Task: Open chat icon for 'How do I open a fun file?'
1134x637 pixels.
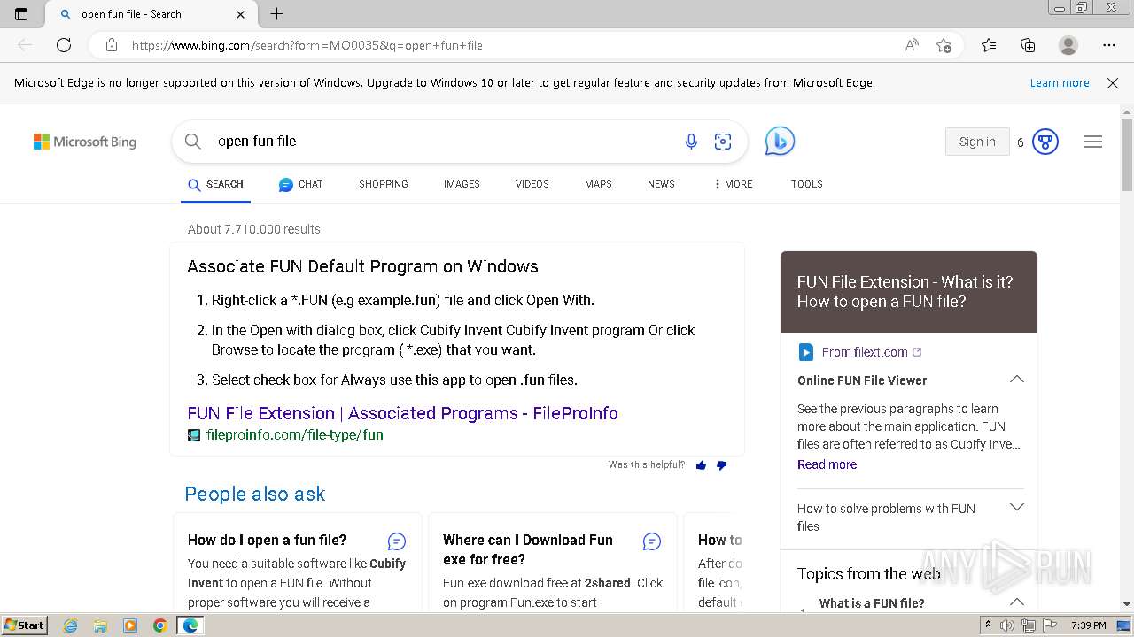Action: coord(397,541)
